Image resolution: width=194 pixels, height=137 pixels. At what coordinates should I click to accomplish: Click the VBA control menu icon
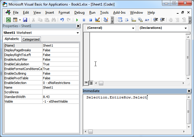[x=8, y=12]
